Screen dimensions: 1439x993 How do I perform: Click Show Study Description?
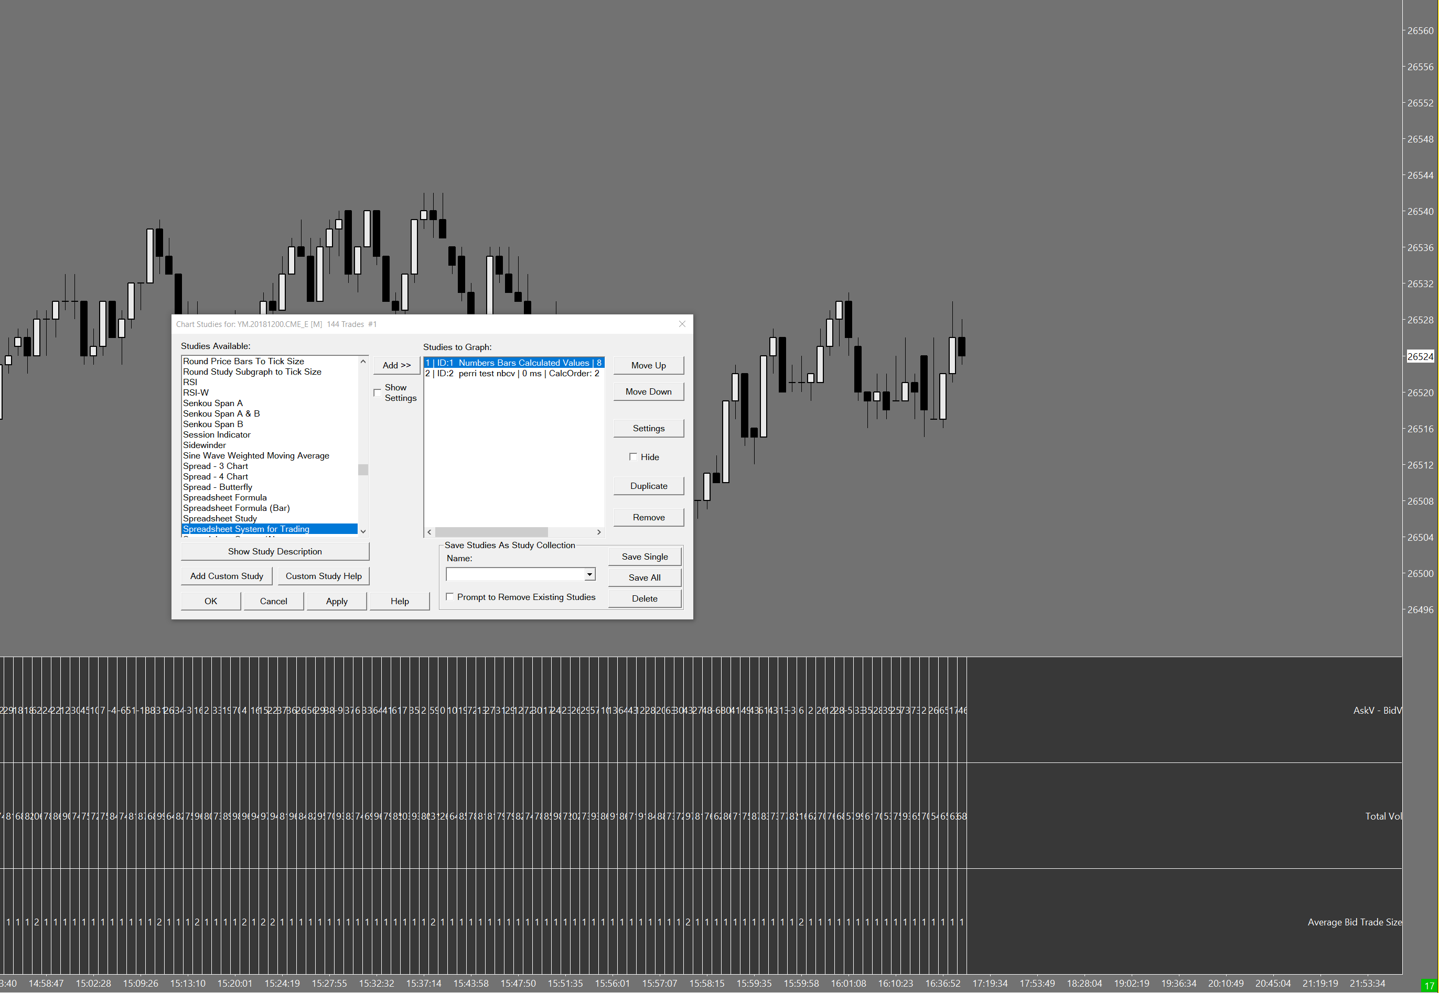click(x=275, y=551)
